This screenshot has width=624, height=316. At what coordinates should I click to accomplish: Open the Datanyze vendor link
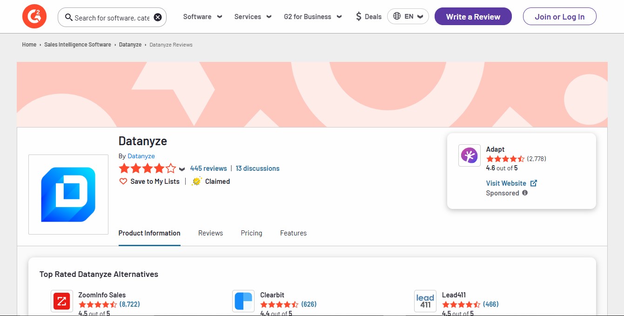click(141, 156)
